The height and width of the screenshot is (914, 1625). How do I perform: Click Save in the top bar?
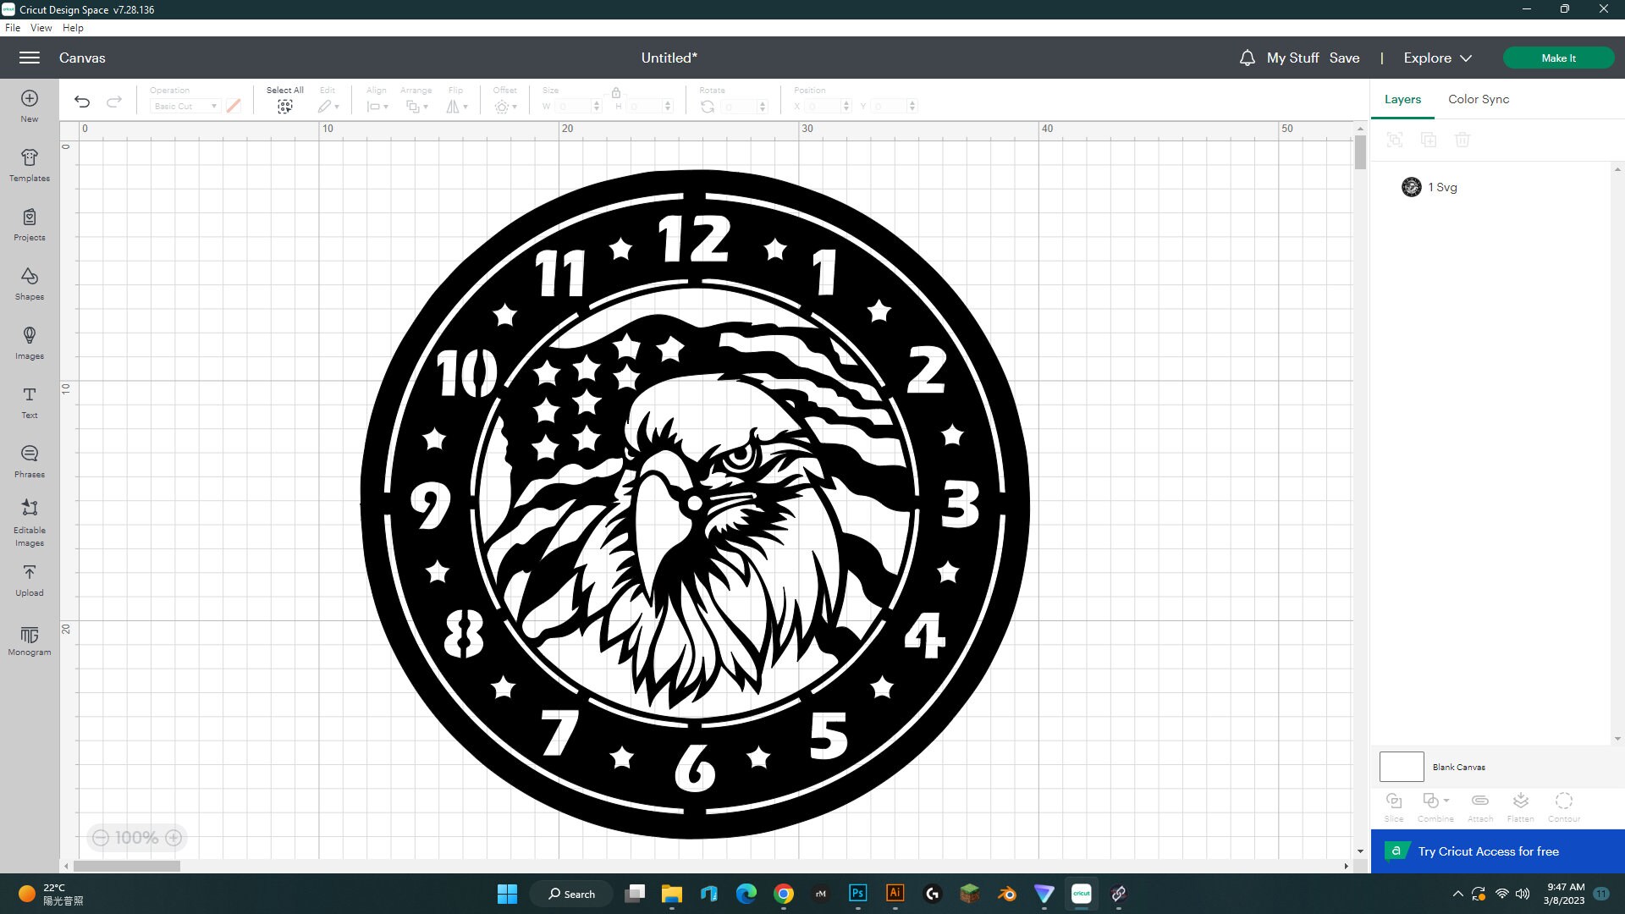coord(1346,58)
